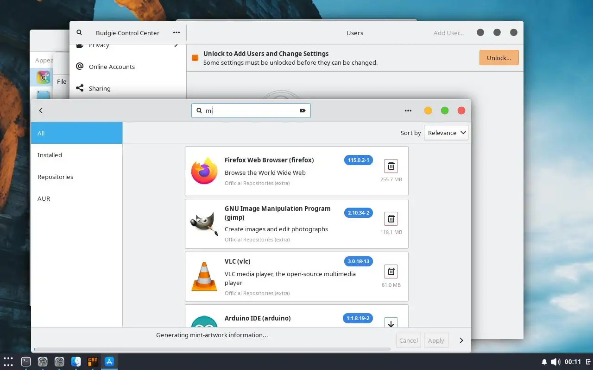Click Firefox version badge 115.0.2-1
This screenshot has width=593, height=370.
359,160
